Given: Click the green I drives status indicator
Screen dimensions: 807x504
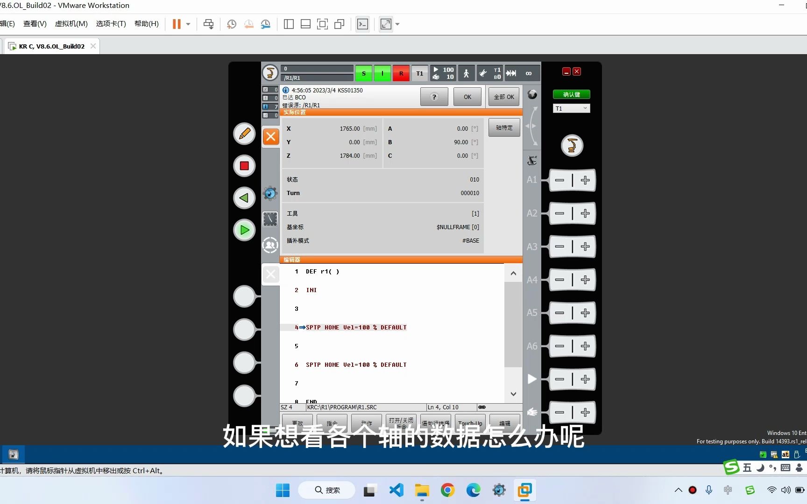Looking at the screenshot, I should pyautogui.click(x=382, y=73).
